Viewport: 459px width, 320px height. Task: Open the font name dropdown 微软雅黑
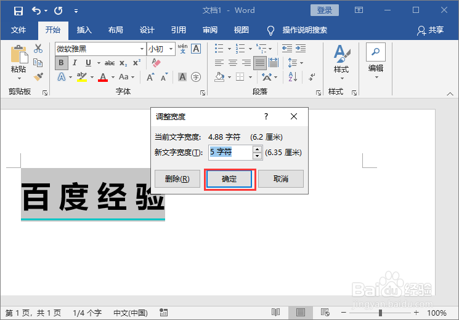coord(142,49)
